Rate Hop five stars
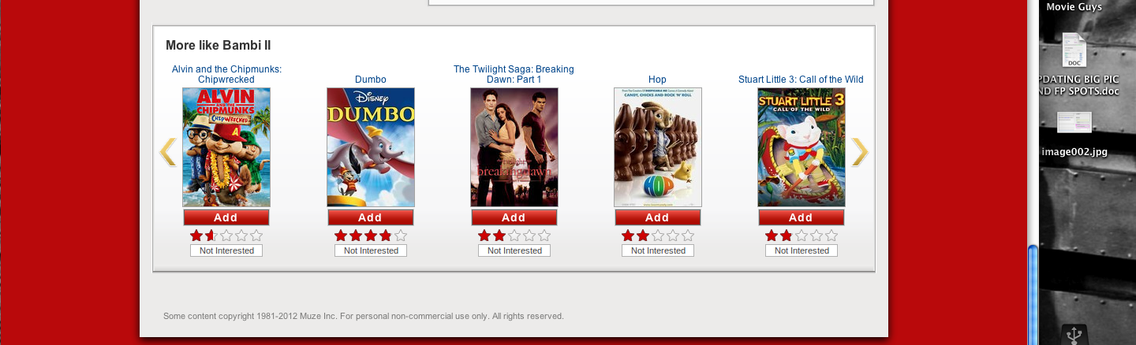Screen dimensions: 1136x345 (687, 236)
